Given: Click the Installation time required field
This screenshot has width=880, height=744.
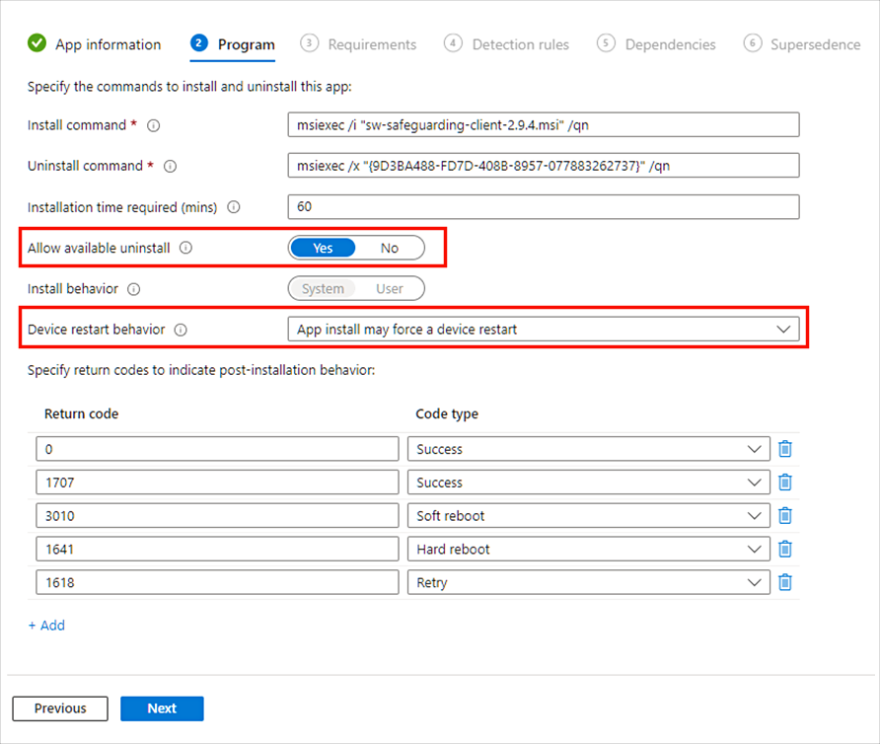Looking at the screenshot, I should (543, 207).
